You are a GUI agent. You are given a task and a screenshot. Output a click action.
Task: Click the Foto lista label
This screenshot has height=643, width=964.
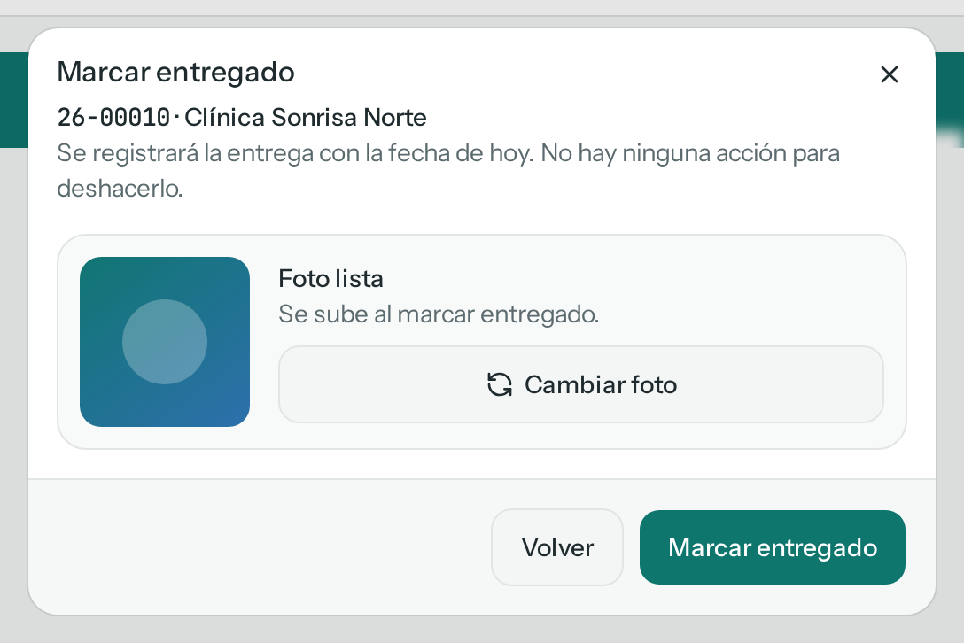pos(330,278)
